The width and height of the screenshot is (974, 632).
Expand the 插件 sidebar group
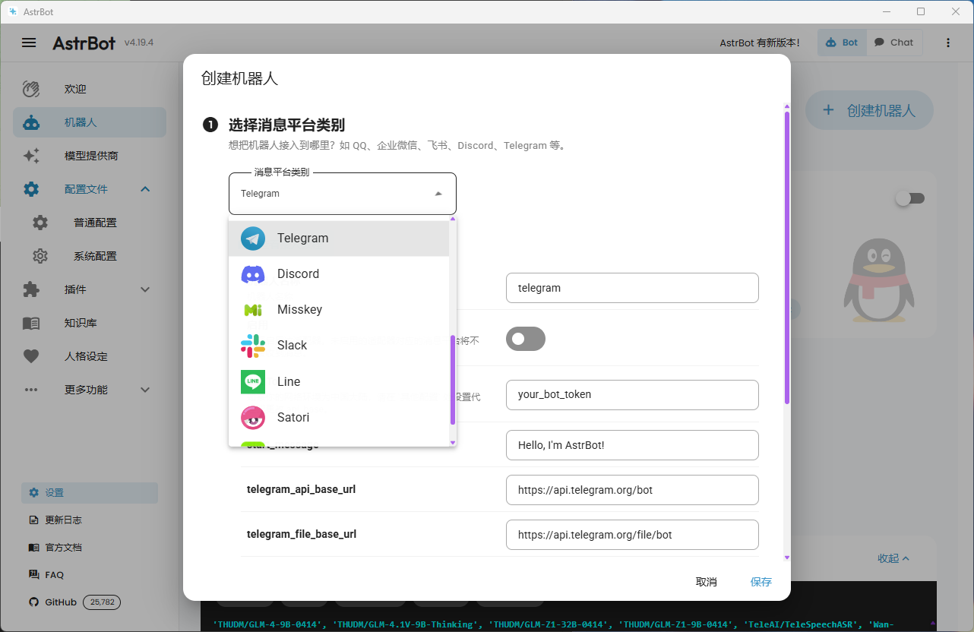[x=146, y=289]
